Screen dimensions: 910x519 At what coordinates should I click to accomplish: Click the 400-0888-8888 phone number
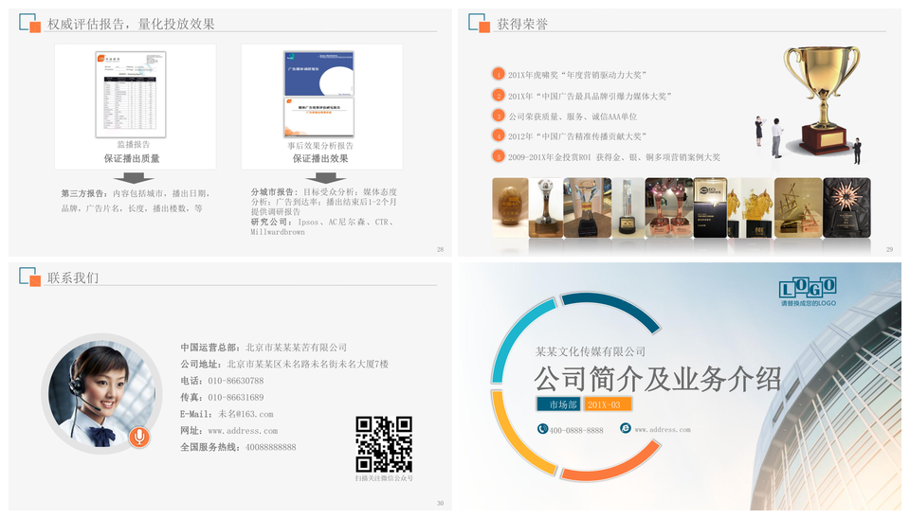[576, 430]
